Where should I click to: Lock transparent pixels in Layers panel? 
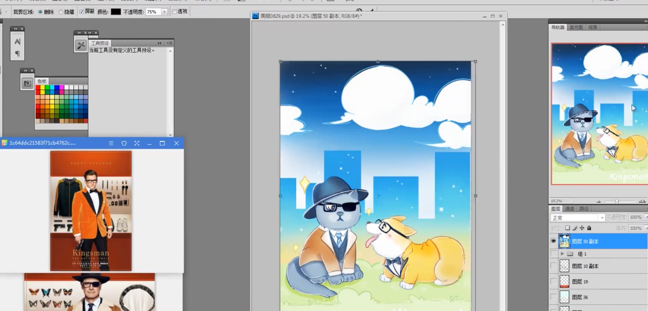click(x=567, y=228)
